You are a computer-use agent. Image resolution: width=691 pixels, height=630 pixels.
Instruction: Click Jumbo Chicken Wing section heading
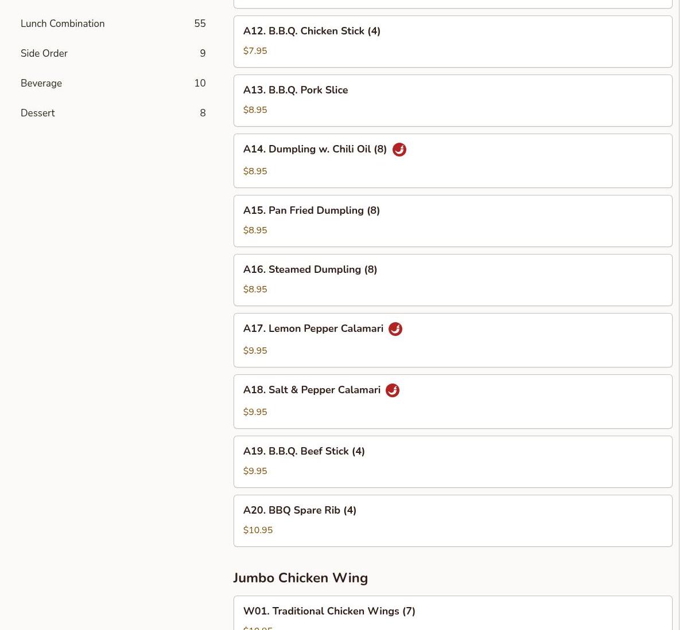pos(300,578)
